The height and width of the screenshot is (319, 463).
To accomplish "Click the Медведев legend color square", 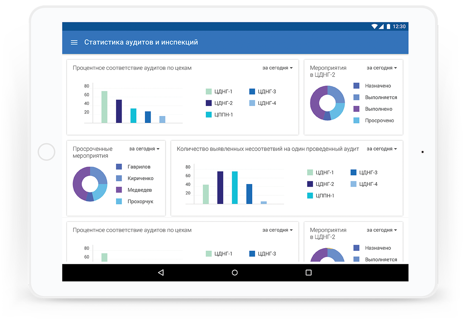I will [119, 190].
